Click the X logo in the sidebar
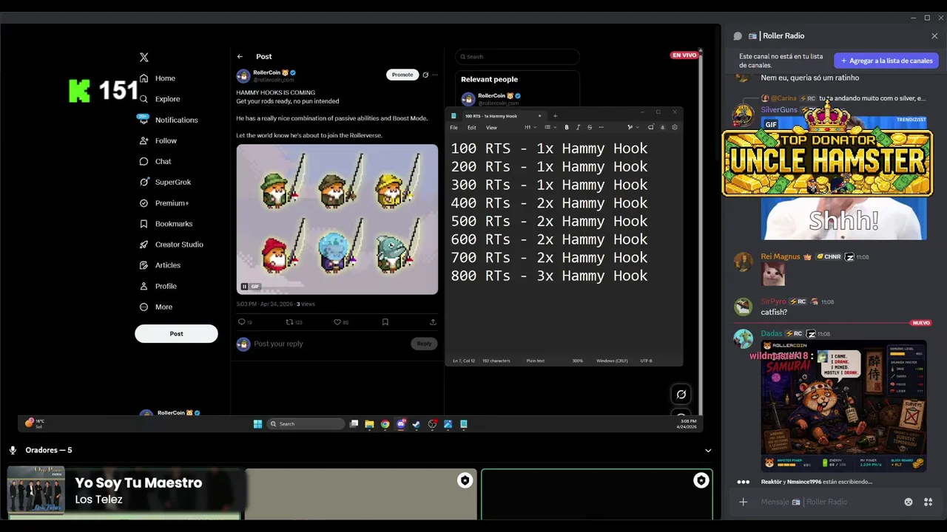The image size is (947, 532). 144,57
